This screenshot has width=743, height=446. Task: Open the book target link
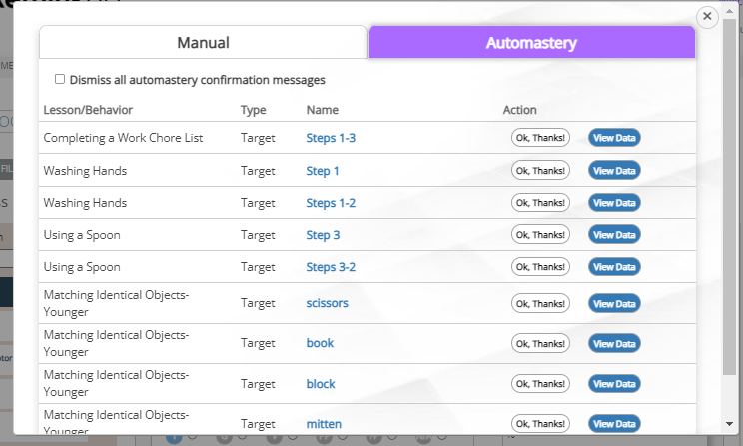(x=320, y=343)
